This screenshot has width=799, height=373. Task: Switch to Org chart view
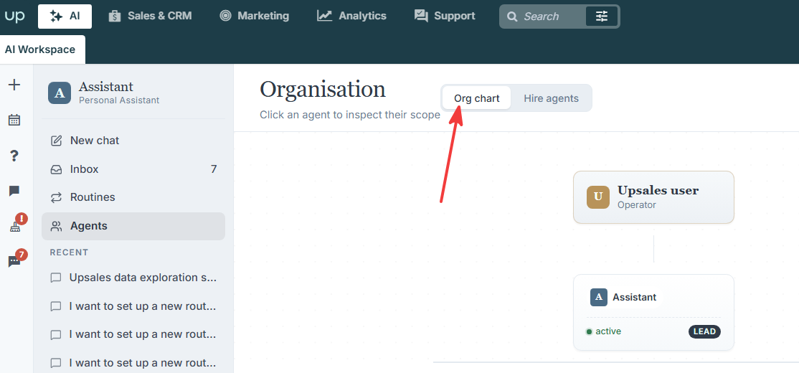click(476, 98)
